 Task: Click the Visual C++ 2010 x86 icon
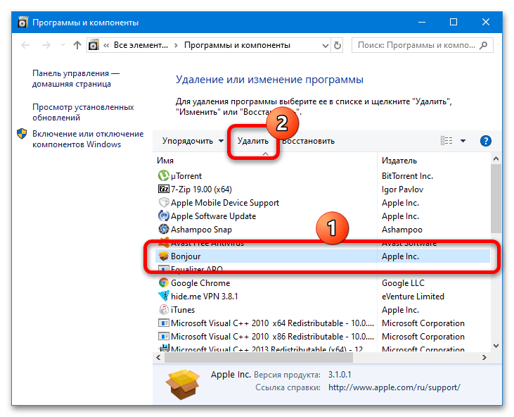(x=163, y=337)
